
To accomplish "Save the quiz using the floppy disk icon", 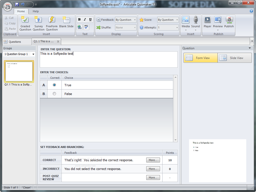I will coord(17,4).
